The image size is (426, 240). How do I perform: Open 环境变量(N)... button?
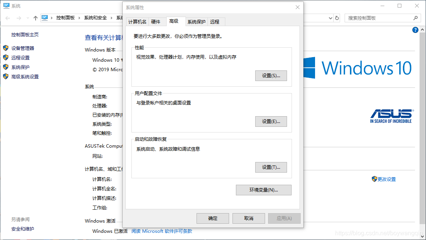[264, 190]
